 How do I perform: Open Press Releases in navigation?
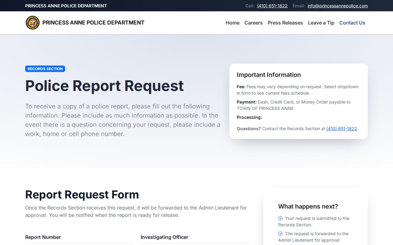[x=285, y=23]
